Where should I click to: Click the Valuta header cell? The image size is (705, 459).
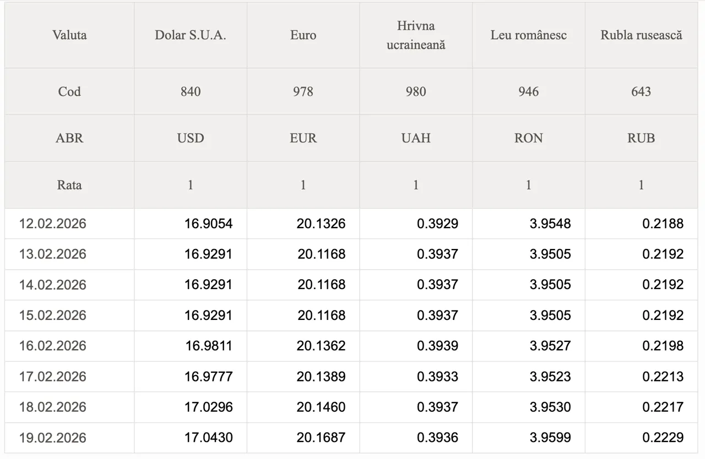click(x=69, y=35)
